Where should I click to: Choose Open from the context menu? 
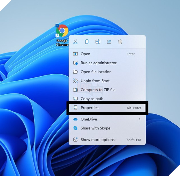click(x=107, y=54)
